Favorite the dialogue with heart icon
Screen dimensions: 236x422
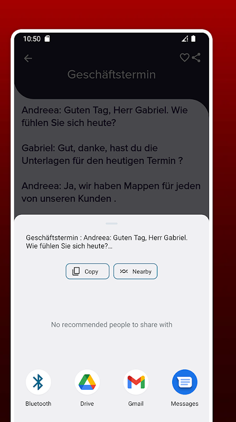tap(185, 57)
